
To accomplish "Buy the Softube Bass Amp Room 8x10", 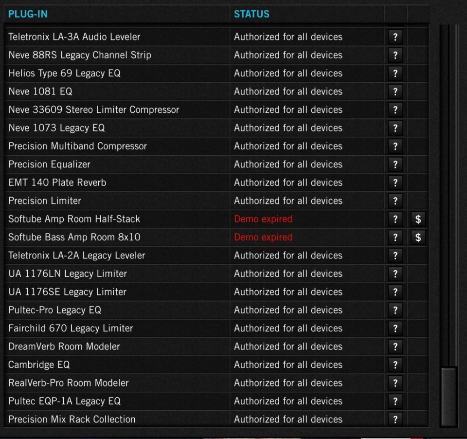I will [x=417, y=238].
